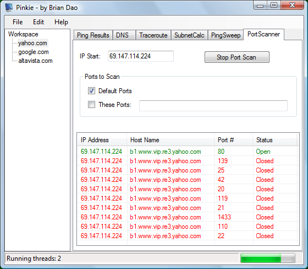308x269 pixels.
Task: Select the row for port 110
Action: [188, 227]
